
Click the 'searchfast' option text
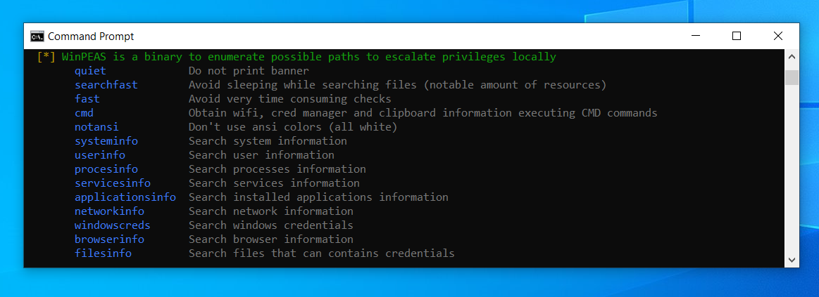(106, 84)
